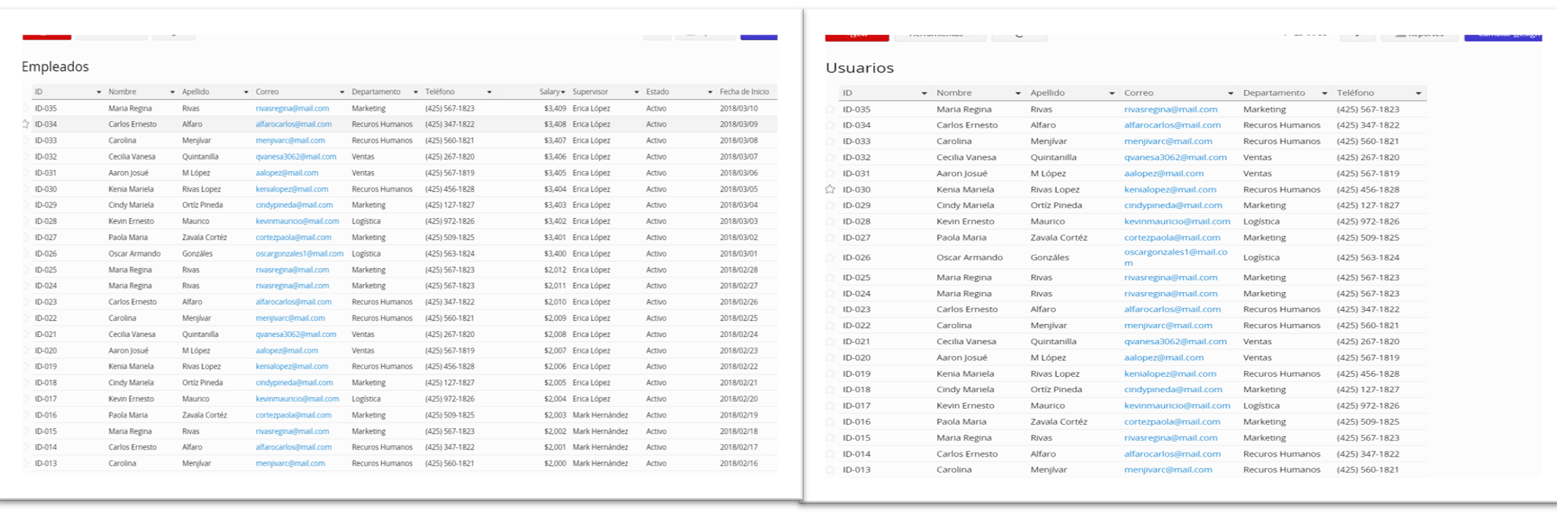This screenshot has width=1557, height=516.
Task: Click star next to ID-013 in Usuarios
Action: pos(830,470)
